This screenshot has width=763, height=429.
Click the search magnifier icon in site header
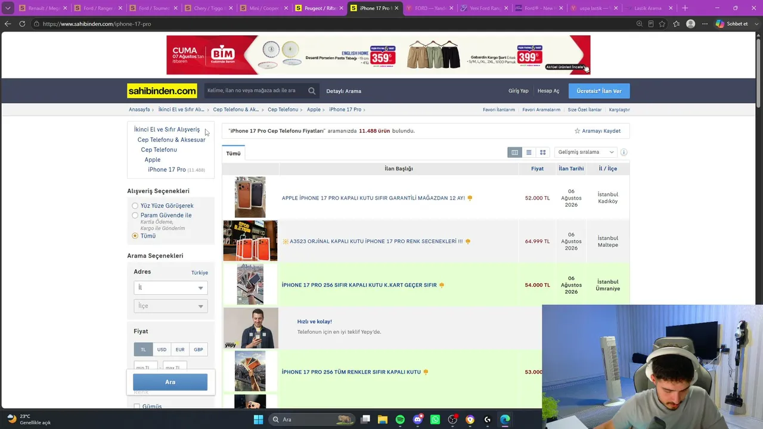[x=312, y=91]
